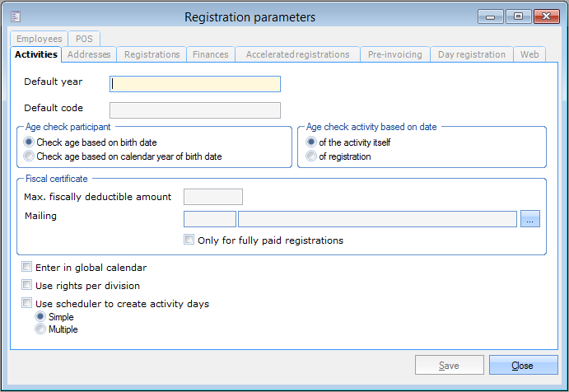Open the Accelerated registrations tab
The width and height of the screenshot is (569, 392).
(x=297, y=54)
